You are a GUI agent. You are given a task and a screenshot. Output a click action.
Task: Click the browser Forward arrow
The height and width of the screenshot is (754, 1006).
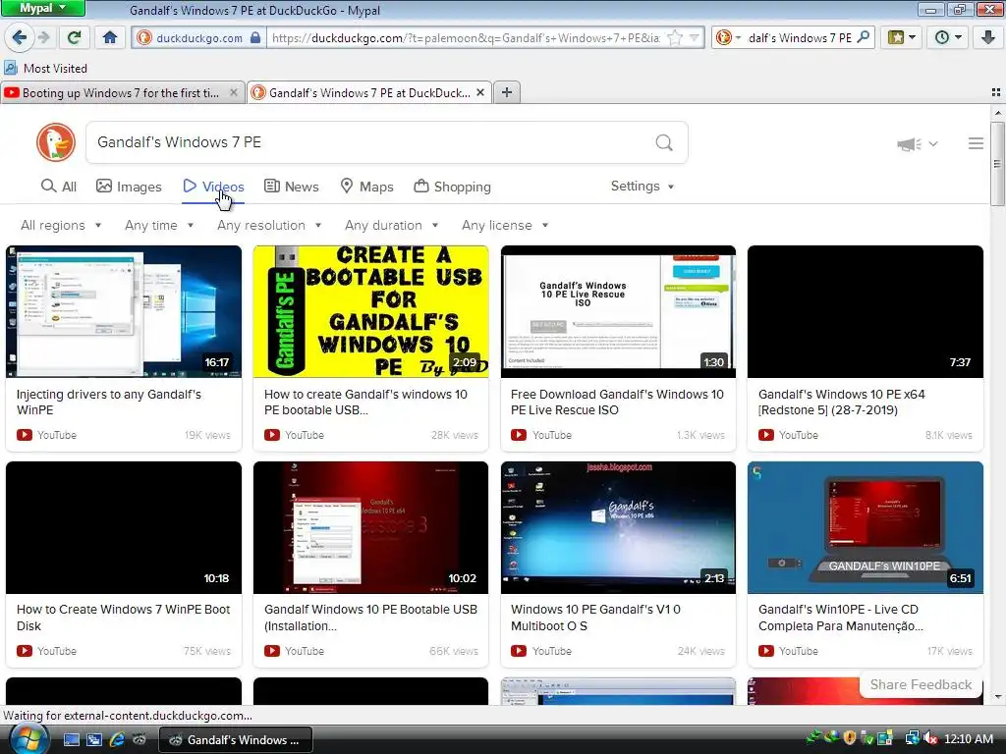pos(43,37)
